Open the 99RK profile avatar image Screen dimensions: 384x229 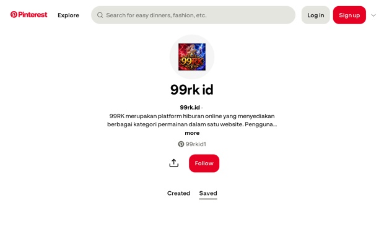[192, 57]
